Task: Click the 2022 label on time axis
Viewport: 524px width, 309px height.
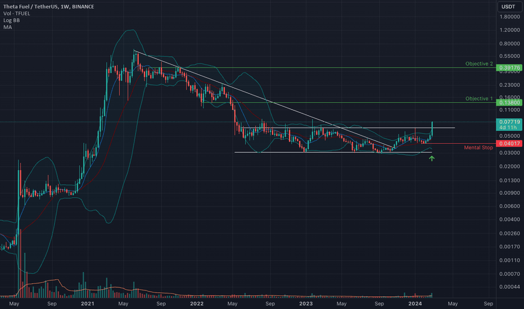Action: (x=197, y=303)
